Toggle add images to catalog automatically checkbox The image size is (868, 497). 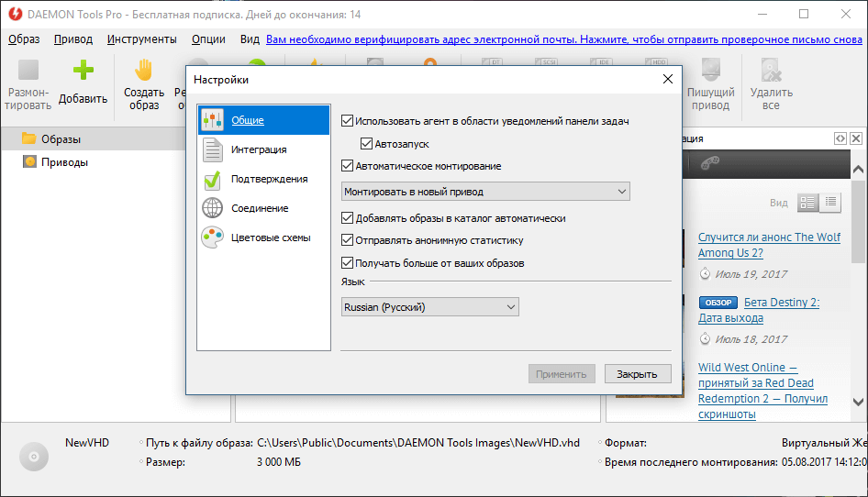[347, 218]
